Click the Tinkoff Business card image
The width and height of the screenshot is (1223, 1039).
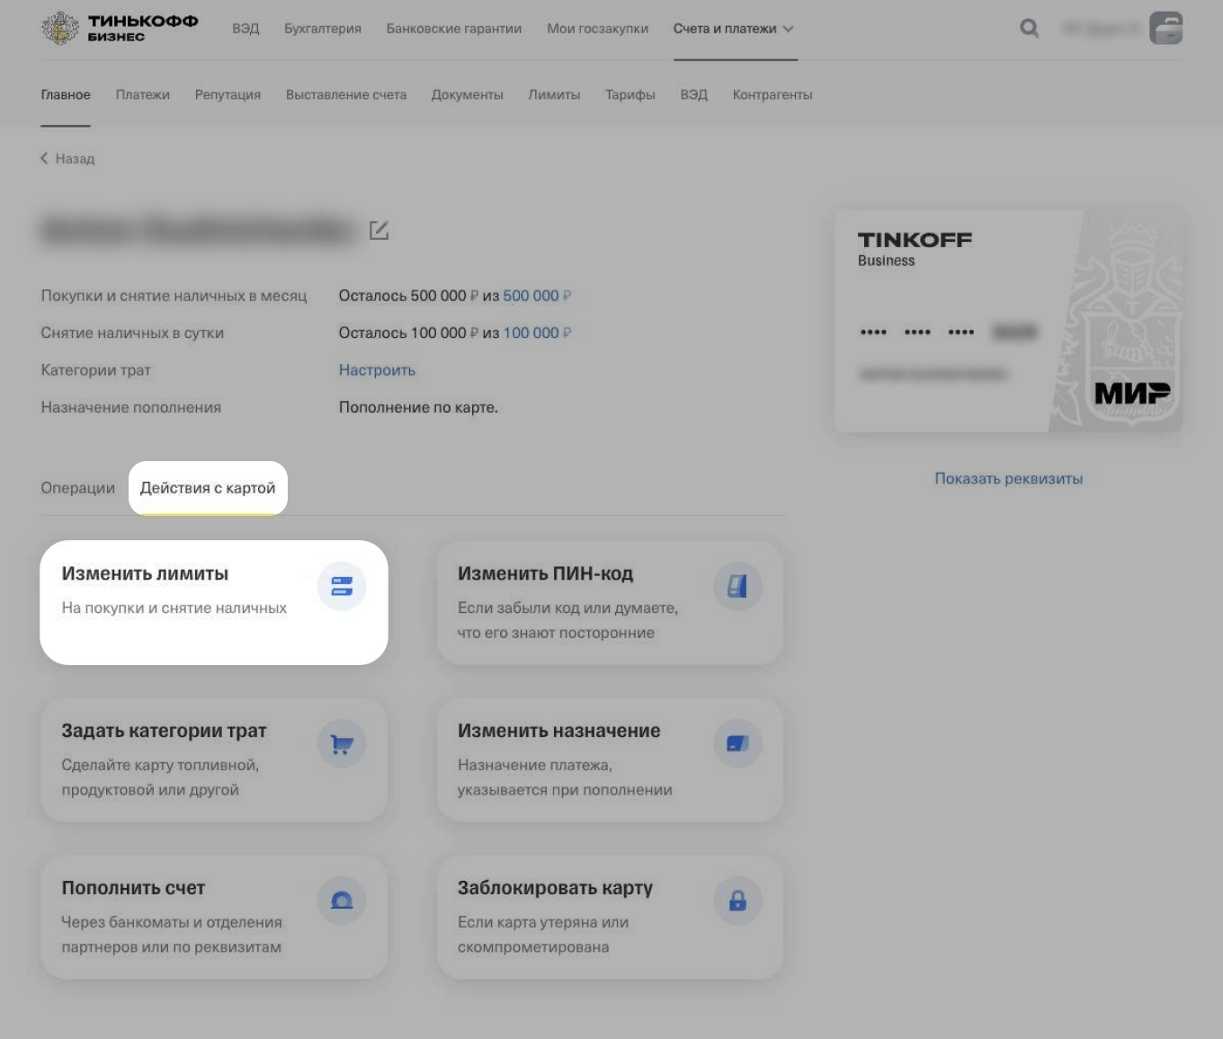[x=1008, y=319]
